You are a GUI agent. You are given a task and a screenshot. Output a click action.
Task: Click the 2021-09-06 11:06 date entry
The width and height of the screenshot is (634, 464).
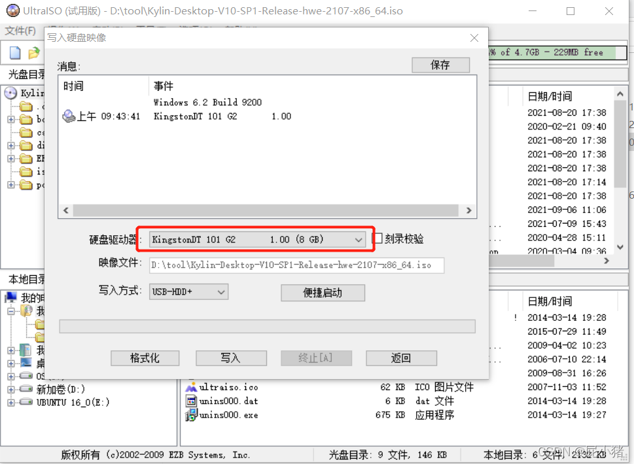[x=567, y=210]
